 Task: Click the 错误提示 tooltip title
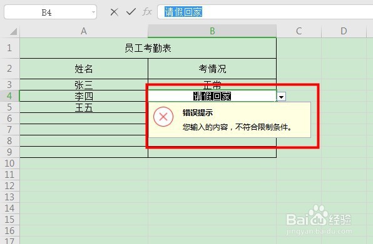[198, 112]
